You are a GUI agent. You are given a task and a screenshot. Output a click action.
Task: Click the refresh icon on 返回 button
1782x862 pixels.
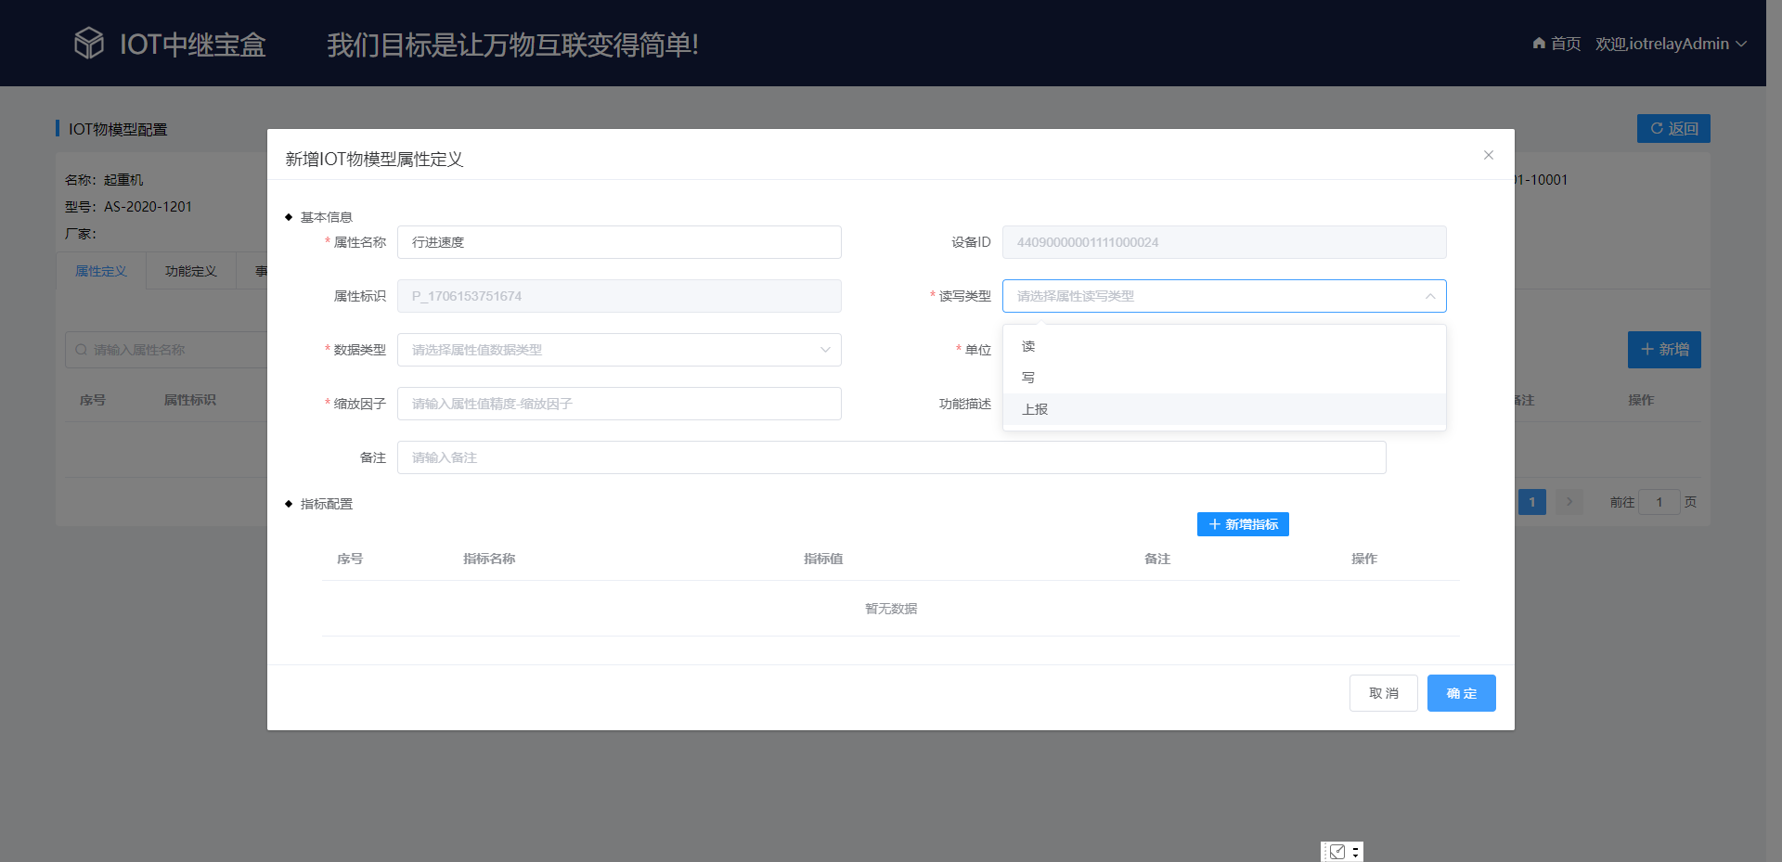pos(1657,128)
